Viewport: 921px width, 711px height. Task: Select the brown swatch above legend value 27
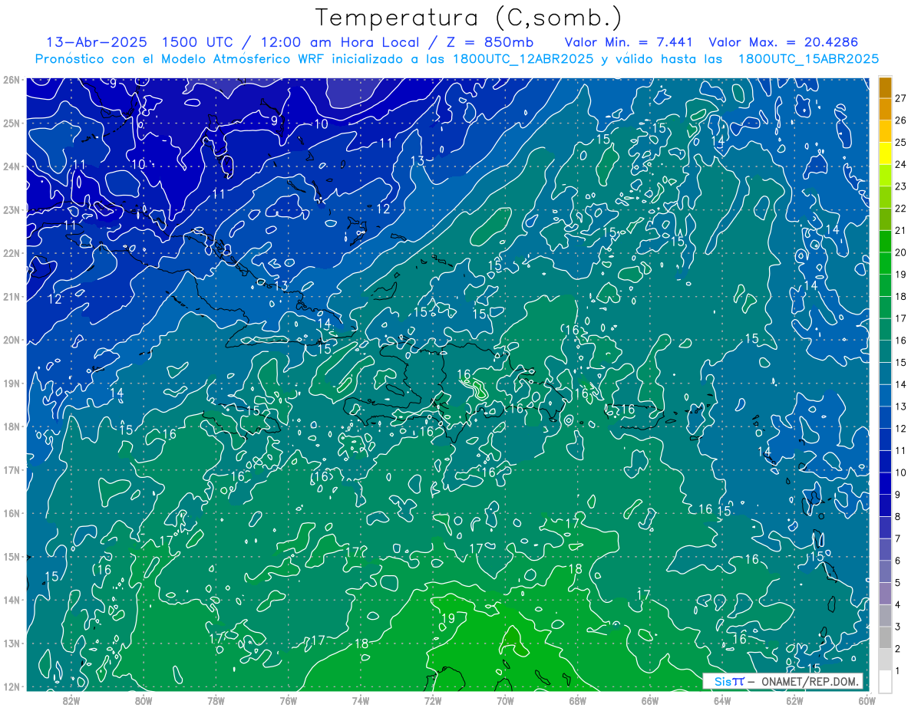click(886, 87)
